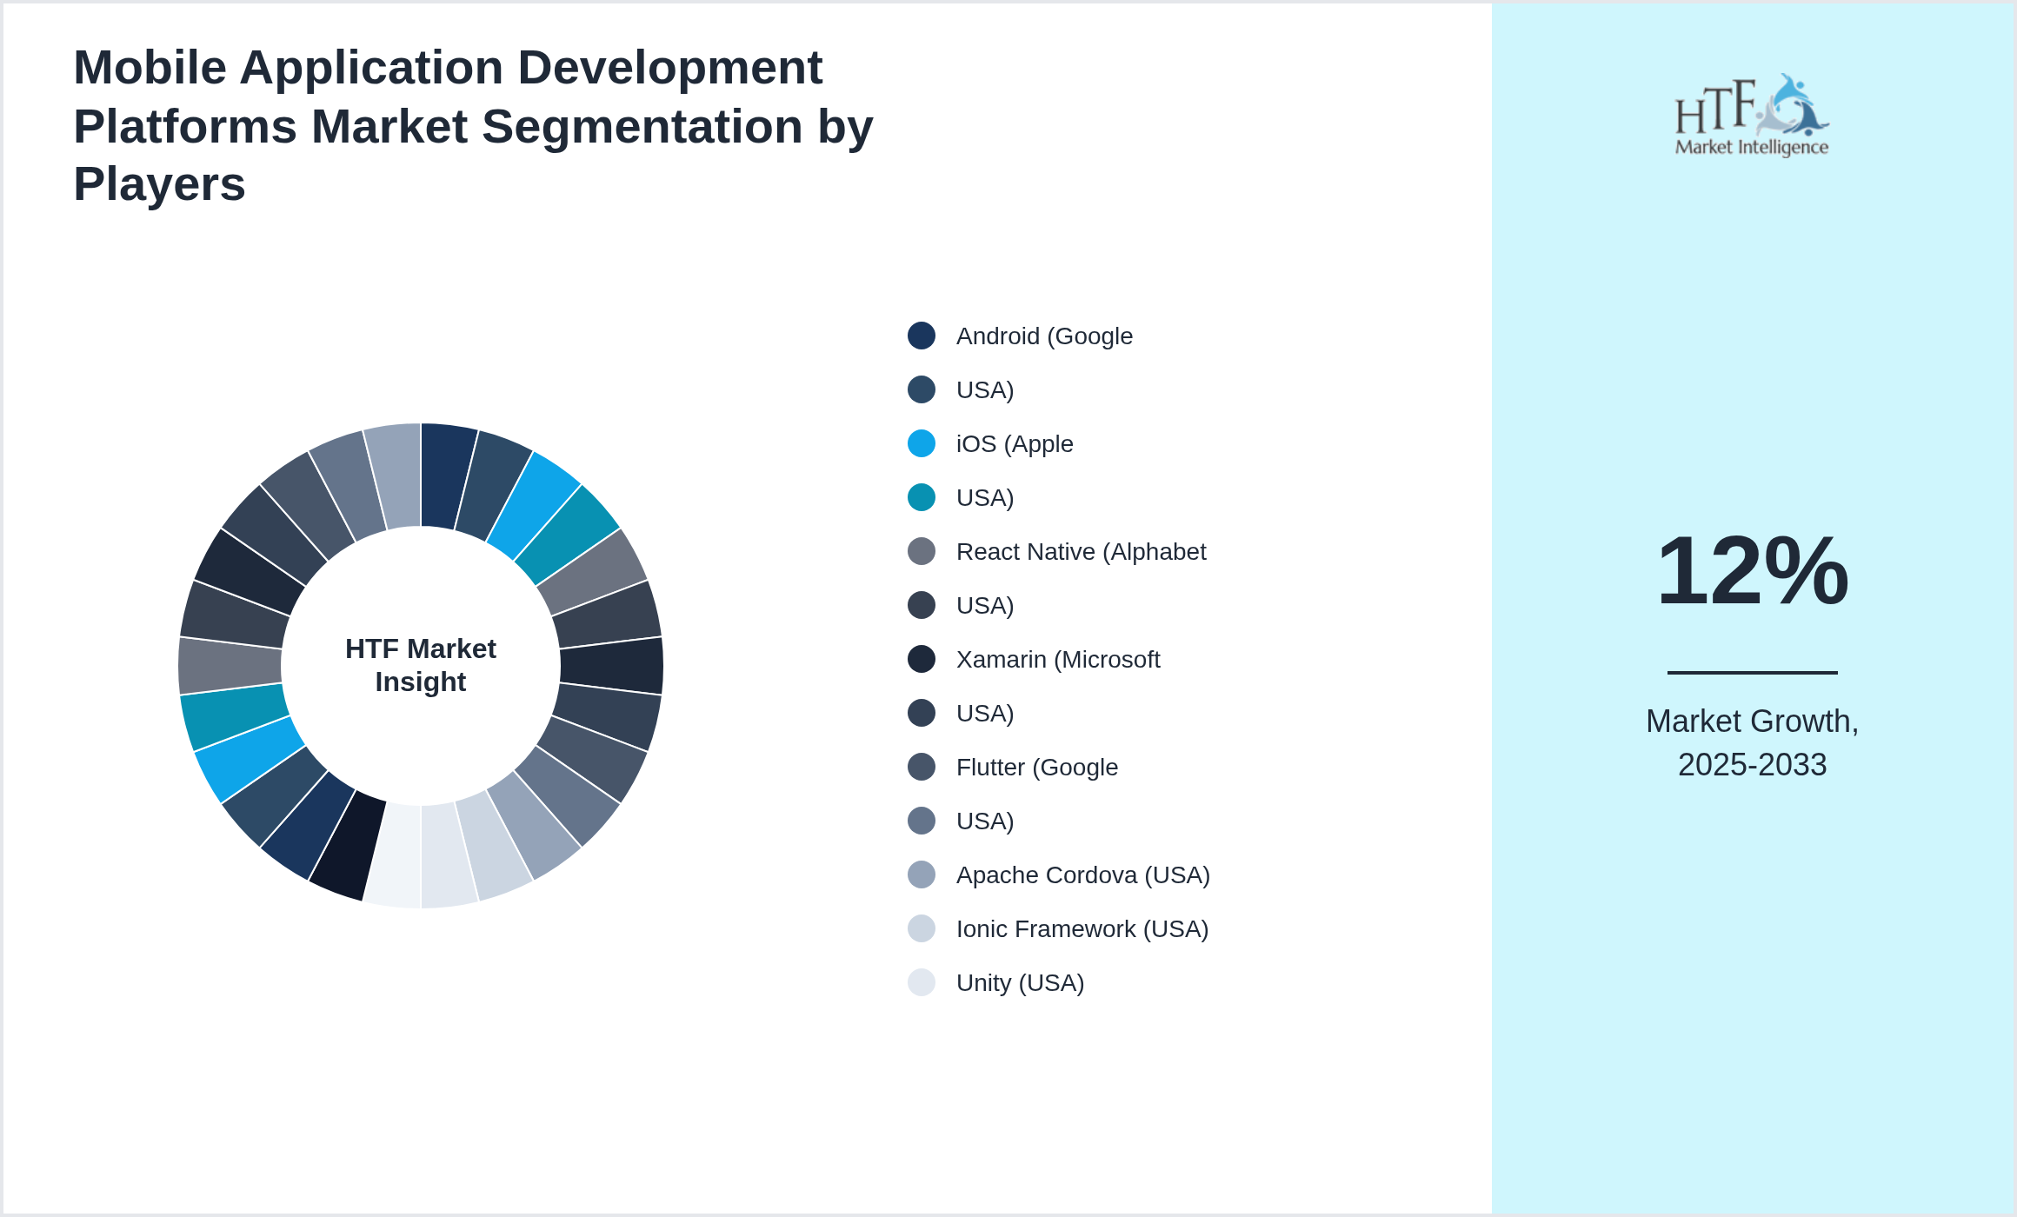Click the Unity (USA) legend circle
The width and height of the screenshot is (2017, 1217).
pos(920,982)
